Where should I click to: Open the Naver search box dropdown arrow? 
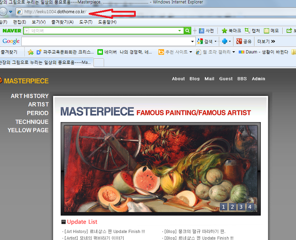[x=179, y=31]
